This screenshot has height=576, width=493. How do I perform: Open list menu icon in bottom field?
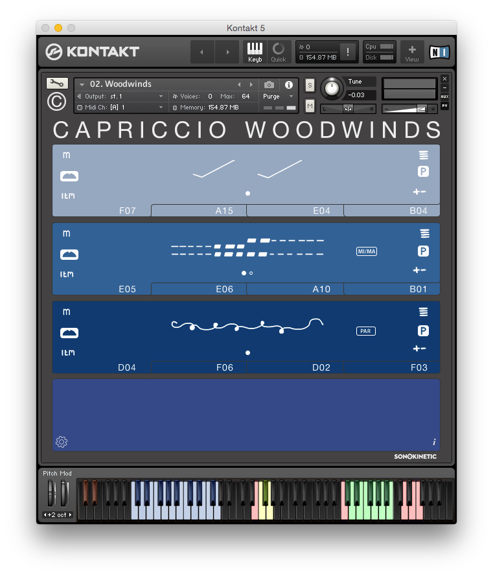pyautogui.click(x=424, y=312)
